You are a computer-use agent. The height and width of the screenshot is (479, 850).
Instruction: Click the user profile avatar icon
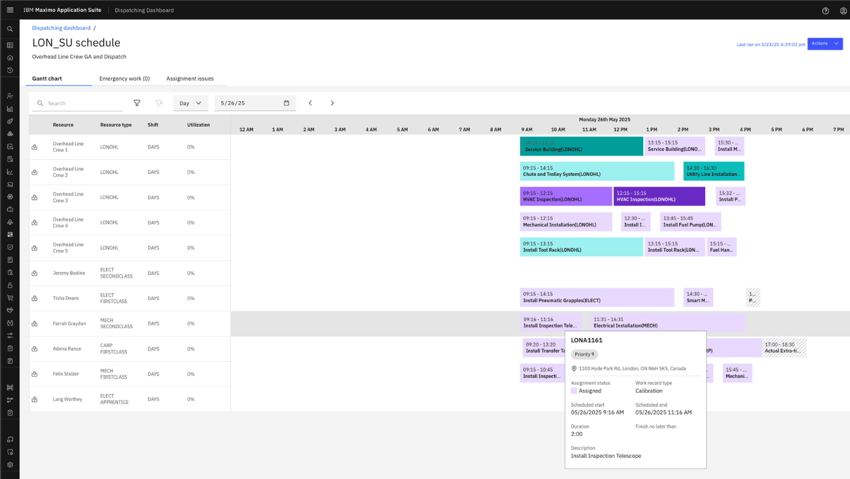[x=843, y=11]
